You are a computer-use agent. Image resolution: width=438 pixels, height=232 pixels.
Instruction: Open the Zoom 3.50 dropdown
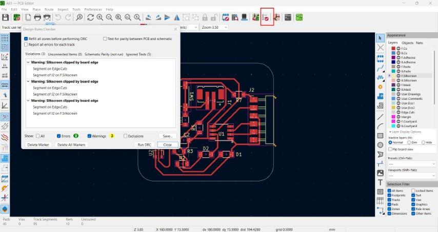214,27
